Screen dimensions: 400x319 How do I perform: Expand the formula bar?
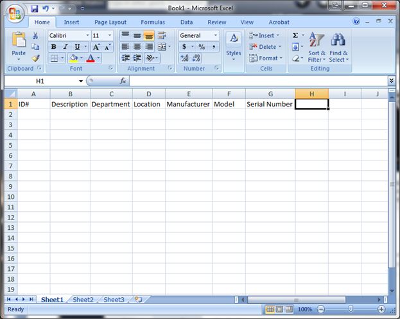tap(391, 81)
